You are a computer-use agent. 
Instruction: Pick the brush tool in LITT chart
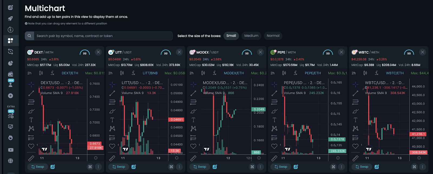coord(112,111)
